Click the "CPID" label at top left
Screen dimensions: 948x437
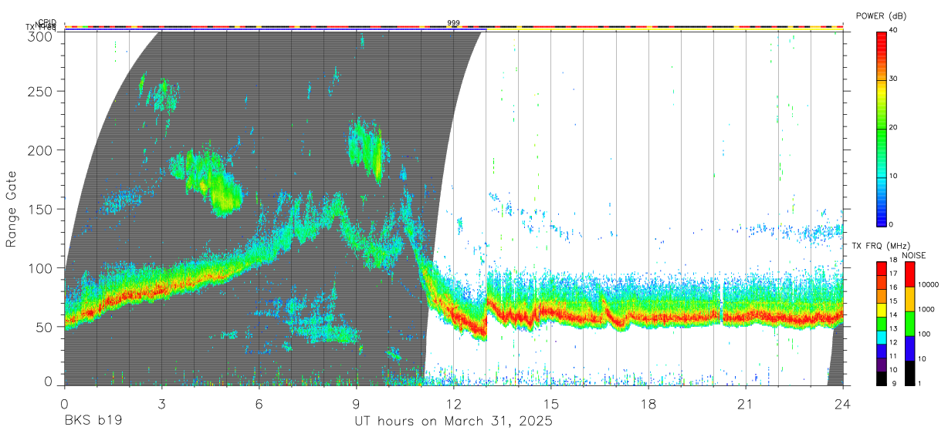(47, 23)
